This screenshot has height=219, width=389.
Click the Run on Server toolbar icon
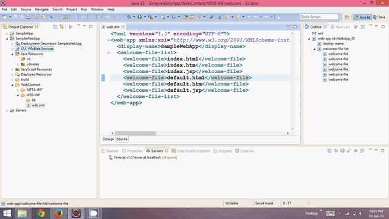151,17
